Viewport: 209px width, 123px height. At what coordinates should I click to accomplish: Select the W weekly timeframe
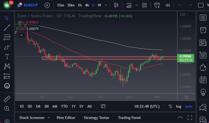point(99,5)
